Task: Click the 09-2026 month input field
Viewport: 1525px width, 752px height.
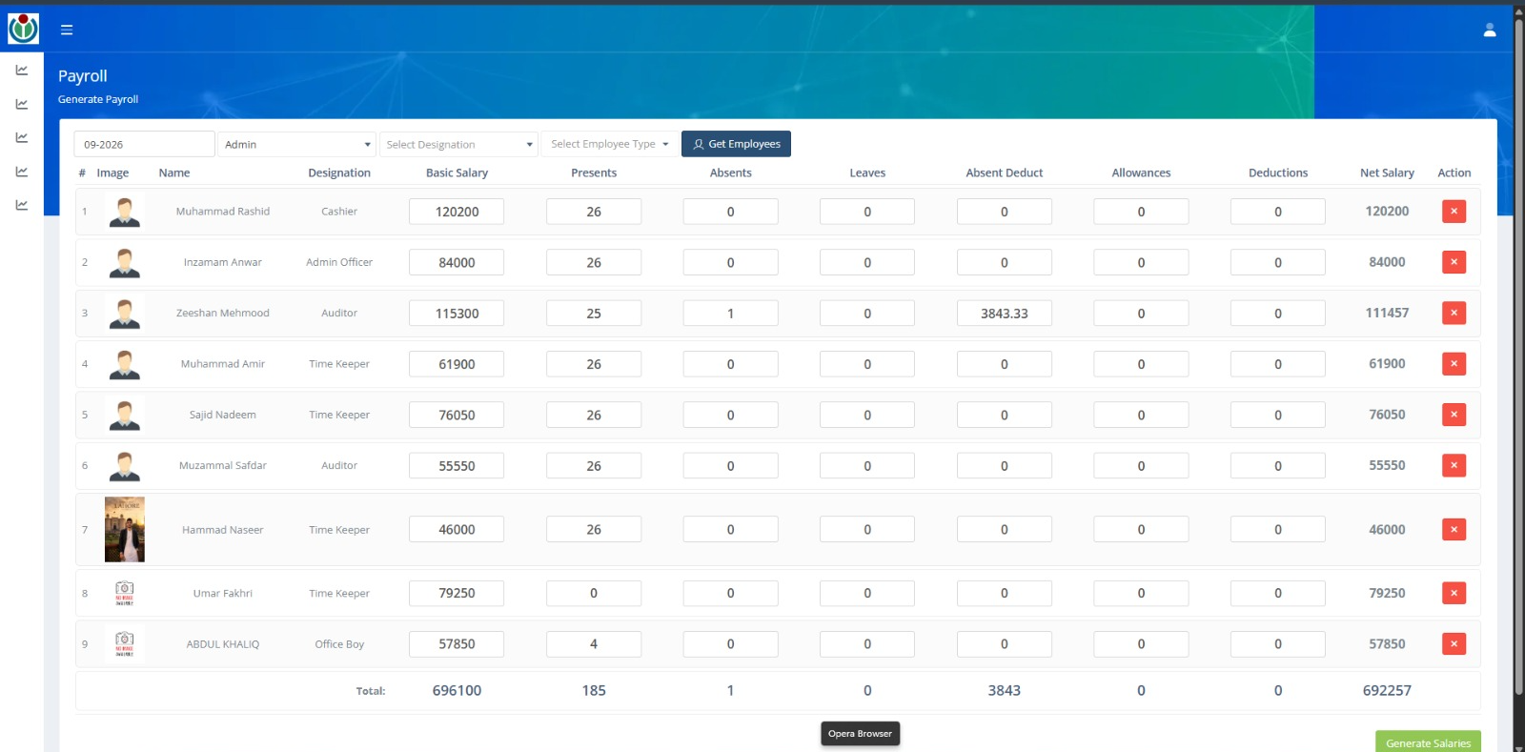Action: click(x=144, y=144)
